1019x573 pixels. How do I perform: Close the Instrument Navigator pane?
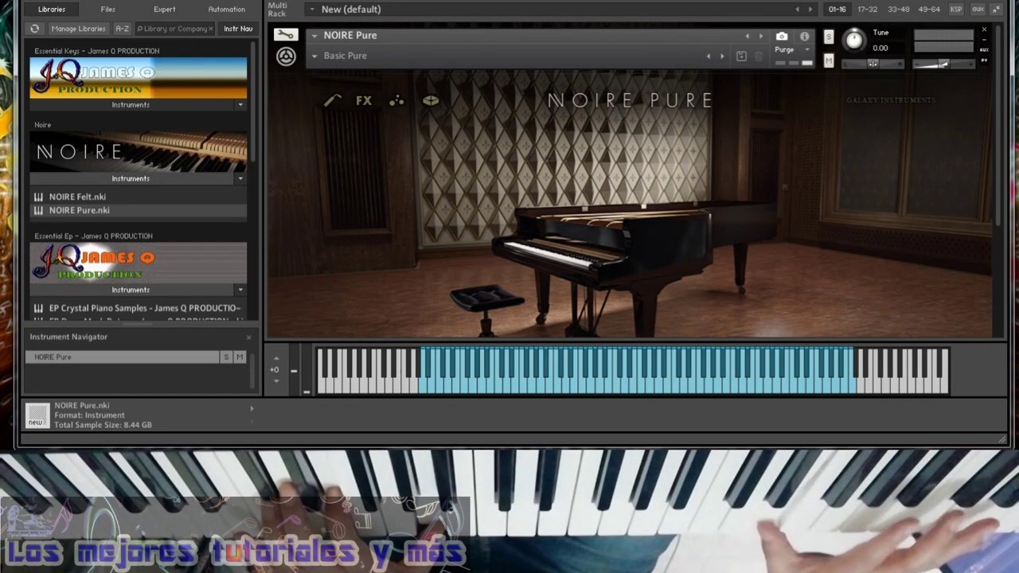tap(248, 337)
